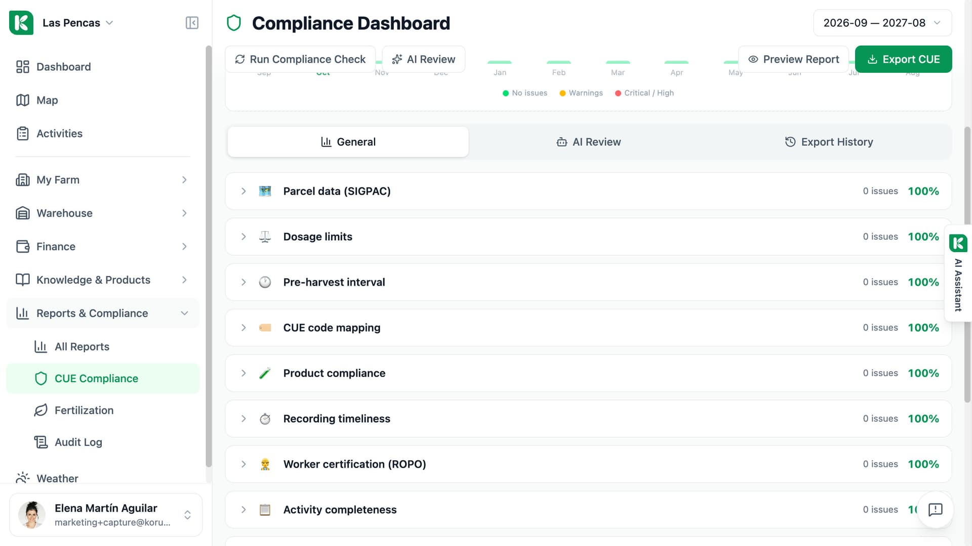Click the Worker certification worker icon
The image size is (972, 546).
(265, 464)
